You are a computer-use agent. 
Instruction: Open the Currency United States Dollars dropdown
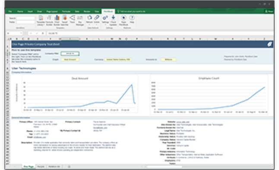pyautogui.click(x=118, y=60)
